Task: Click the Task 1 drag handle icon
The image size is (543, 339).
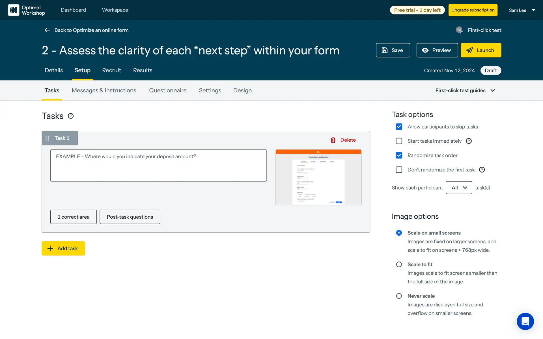Action: (47, 138)
